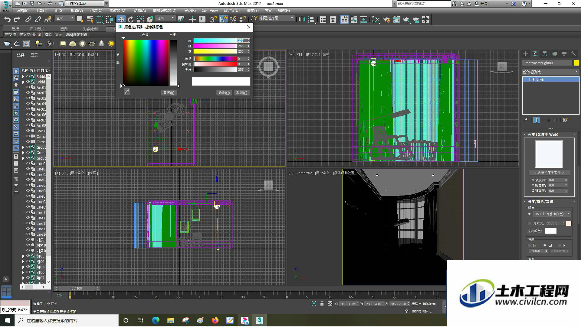Activate Bind to Space Warp tool
Image resolution: width=581 pixels, height=327 pixels.
(48, 20)
